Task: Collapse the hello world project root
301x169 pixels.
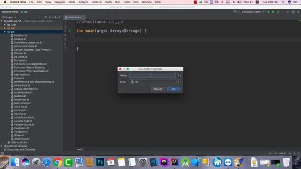Action: (x=2, y=21)
